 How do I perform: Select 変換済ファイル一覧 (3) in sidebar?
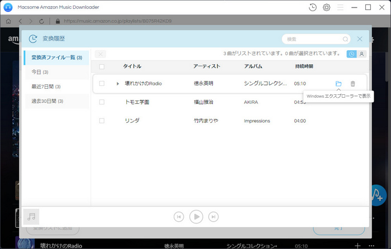pyautogui.click(x=56, y=58)
